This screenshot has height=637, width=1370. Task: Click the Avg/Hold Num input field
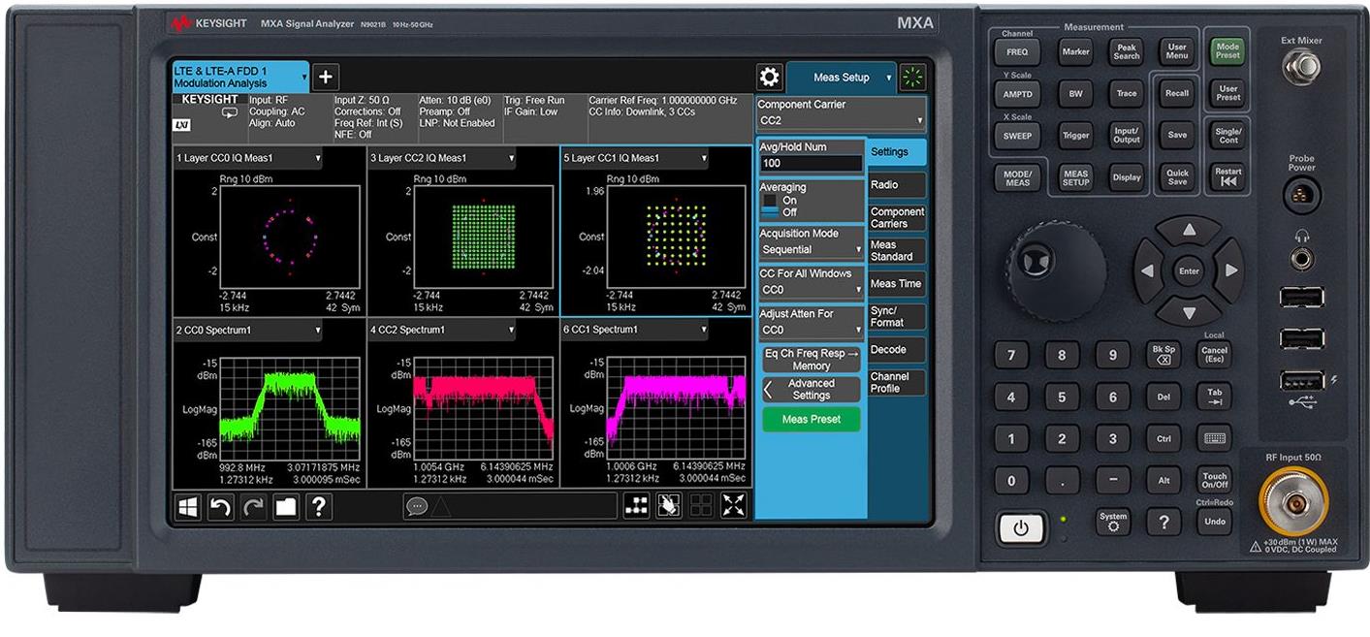coord(811,164)
